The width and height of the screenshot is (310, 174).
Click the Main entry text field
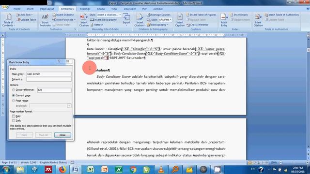pos(49,74)
